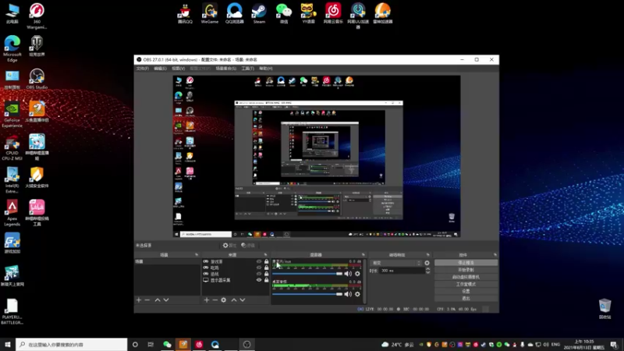Click the 设置 button in controls
Image resolution: width=624 pixels, height=351 pixels.
tap(466, 291)
